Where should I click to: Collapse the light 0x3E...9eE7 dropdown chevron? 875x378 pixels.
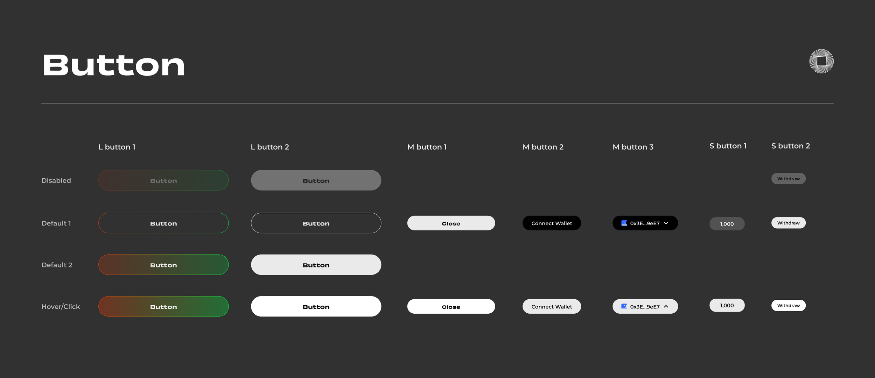pos(666,306)
